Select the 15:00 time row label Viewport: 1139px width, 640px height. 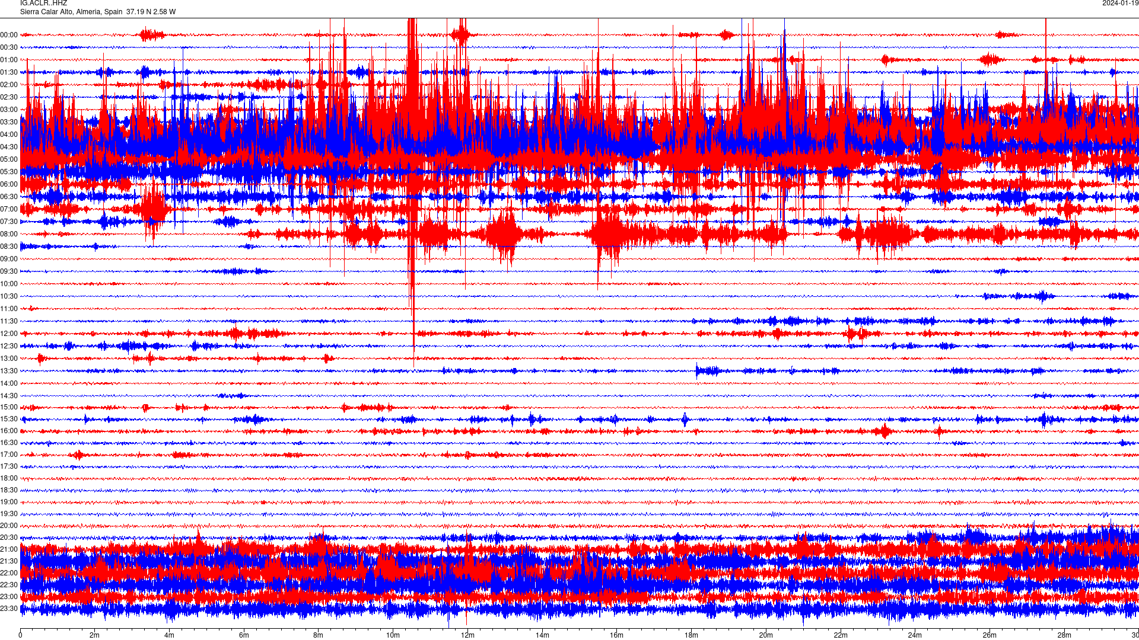coord(9,407)
